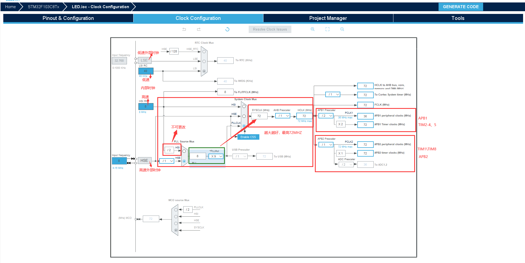This screenshot has width=525, height=263.
Task: Choose HSI in the PLL Source Mux
Action: tap(184, 151)
